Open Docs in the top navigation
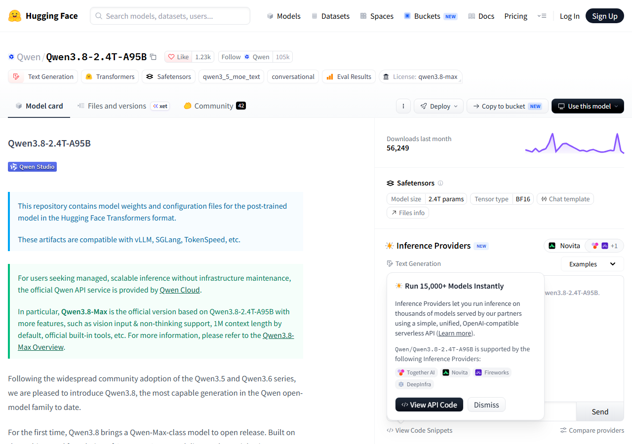The image size is (632, 444). click(x=481, y=16)
